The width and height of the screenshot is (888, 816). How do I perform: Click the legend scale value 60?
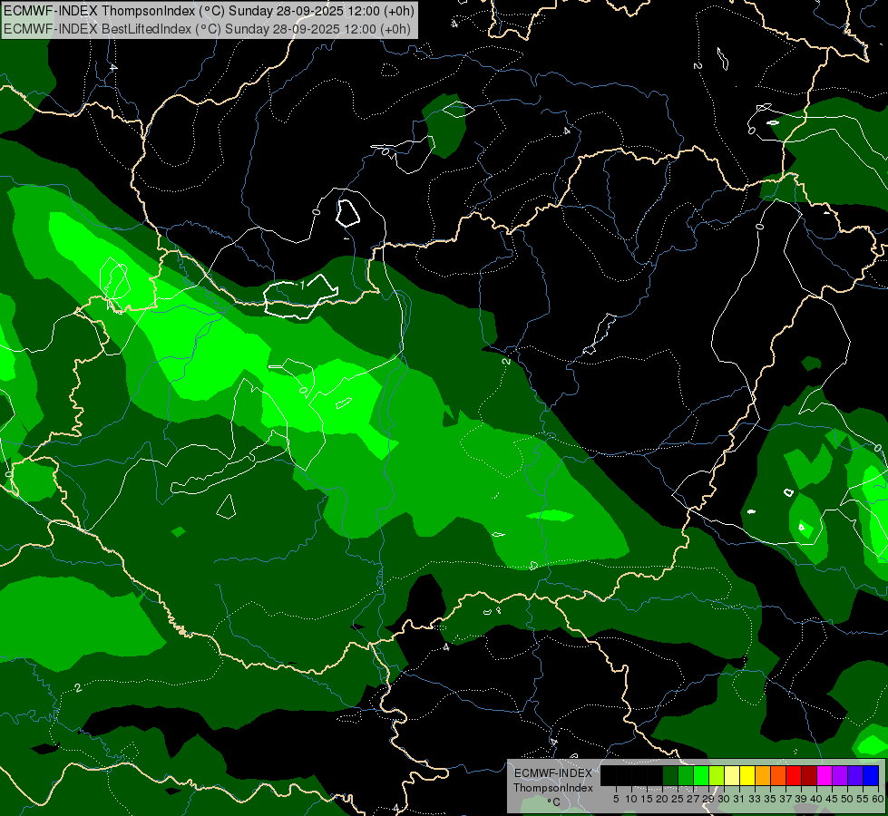(x=878, y=799)
